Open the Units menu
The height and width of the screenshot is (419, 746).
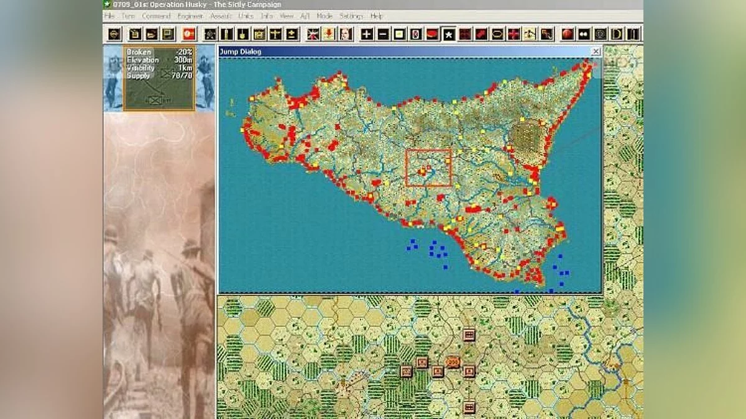(x=247, y=16)
